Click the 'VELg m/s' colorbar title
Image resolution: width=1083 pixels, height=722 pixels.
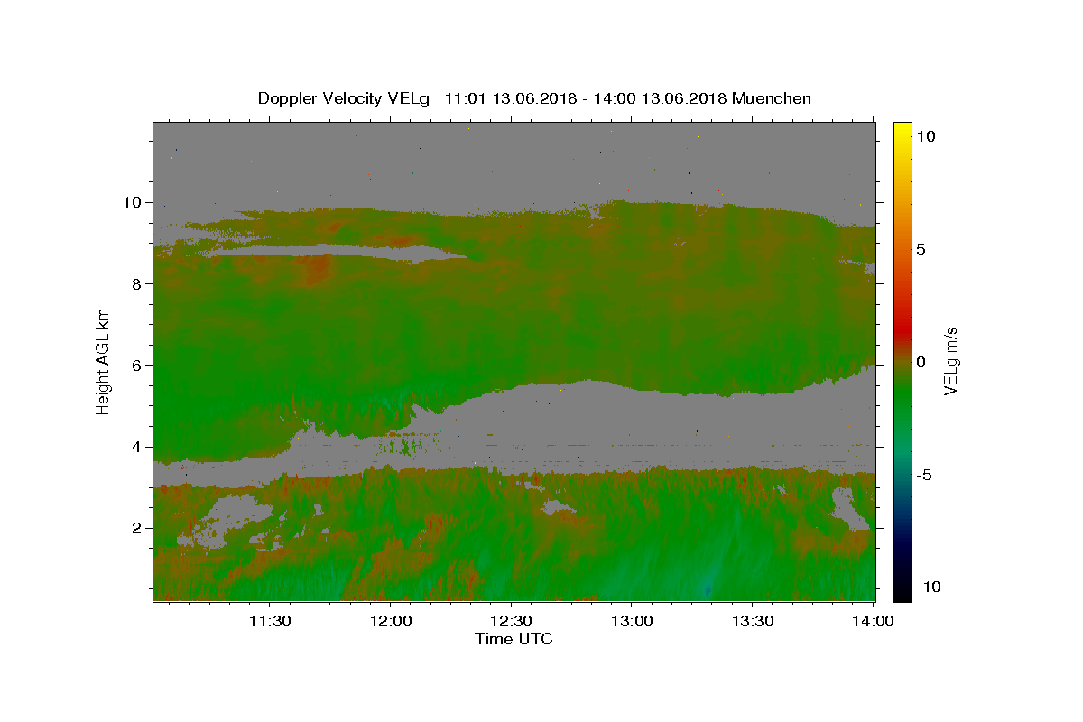(951, 361)
